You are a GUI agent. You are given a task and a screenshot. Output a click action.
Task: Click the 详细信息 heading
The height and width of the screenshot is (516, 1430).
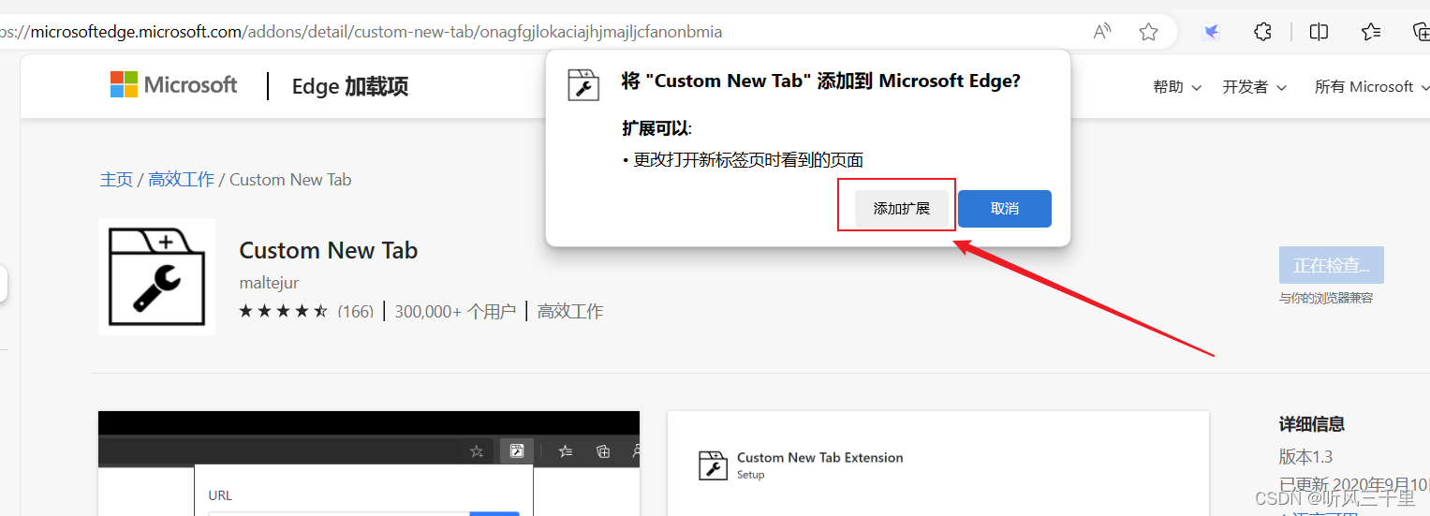1312,424
